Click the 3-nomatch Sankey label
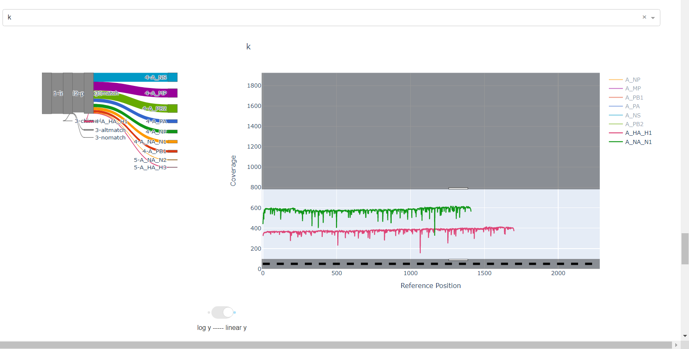689x349 pixels. (x=110, y=137)
